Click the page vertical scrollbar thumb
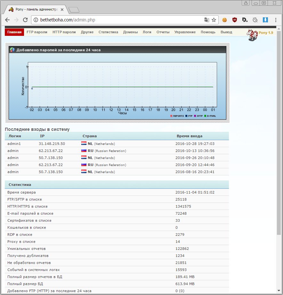 click(x=279, y=133)
